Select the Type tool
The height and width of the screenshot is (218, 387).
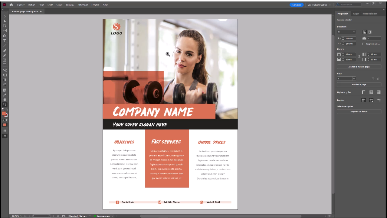click(x=4, y=41)
